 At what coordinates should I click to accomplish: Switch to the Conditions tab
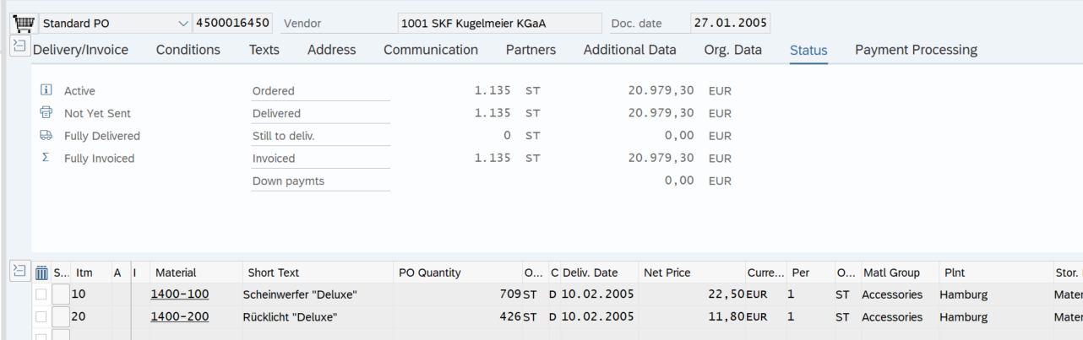188,50
